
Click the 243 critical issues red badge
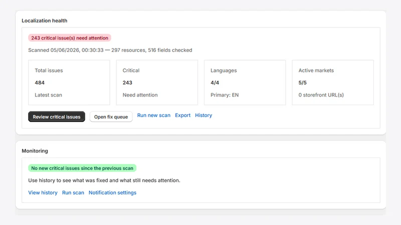pyautogui.click(x=70, y=38)
